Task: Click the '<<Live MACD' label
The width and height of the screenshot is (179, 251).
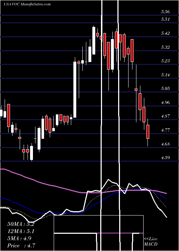Action: click(151, 241)
